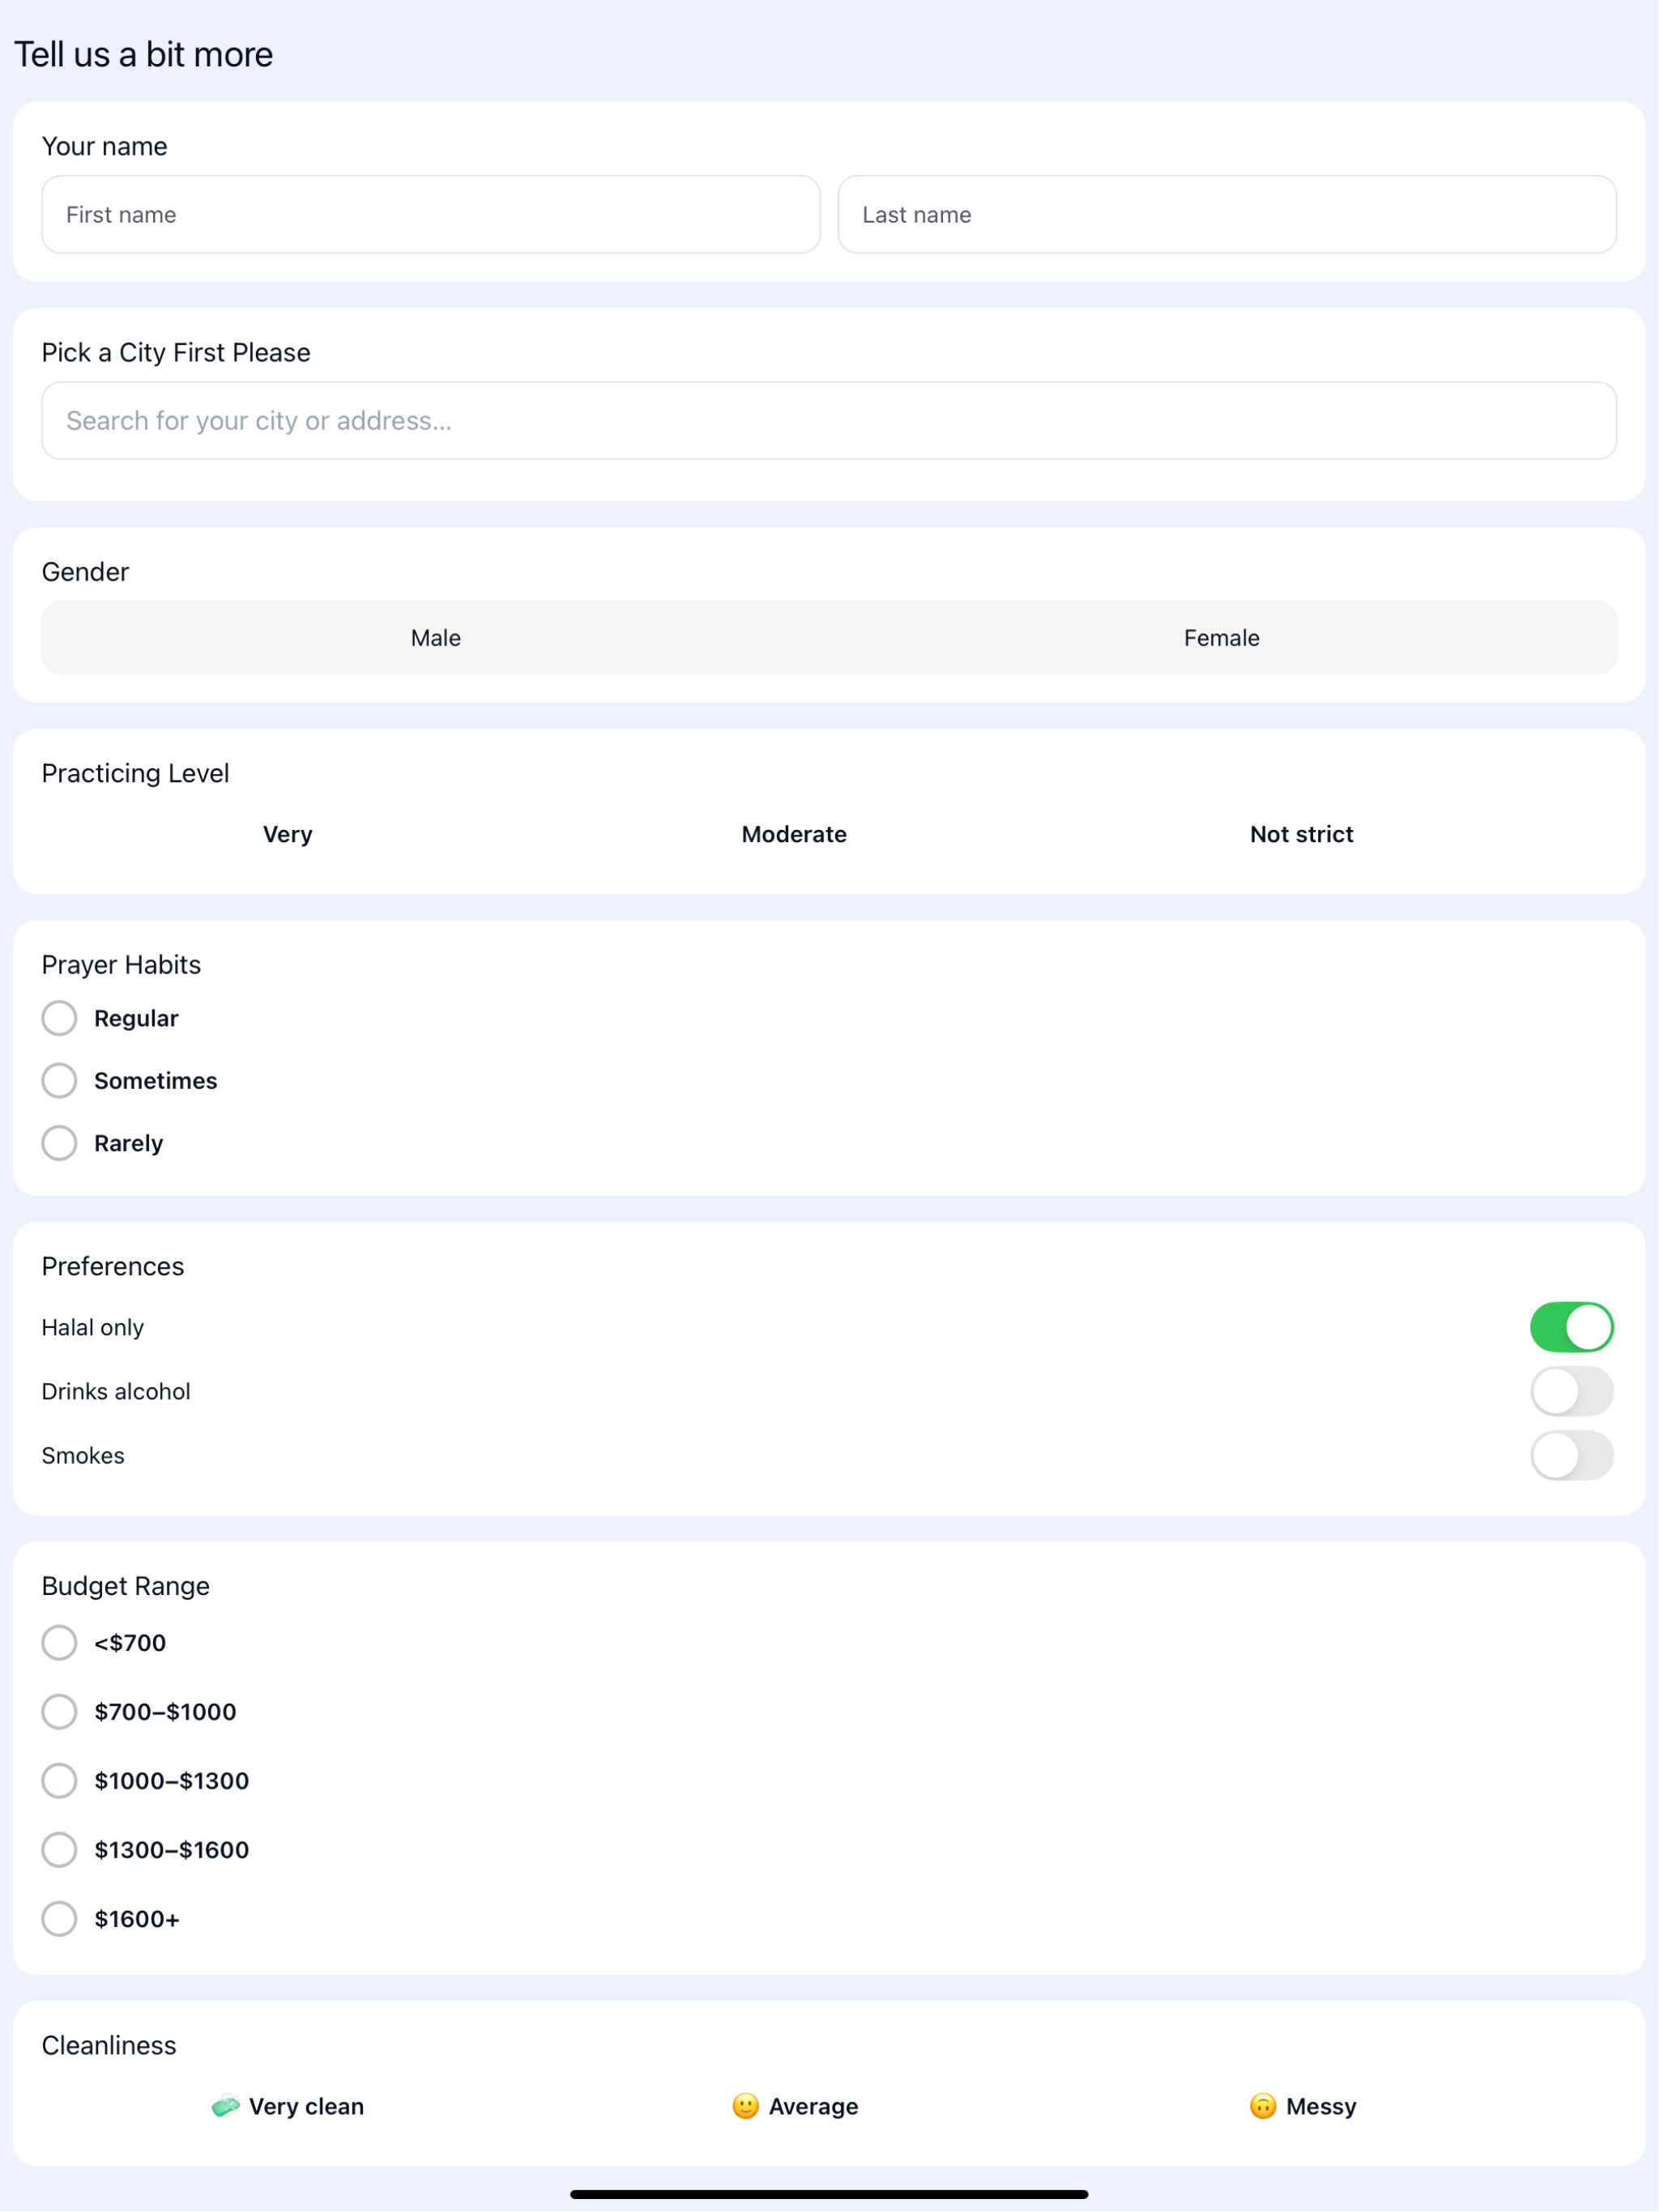Pick the smiley icon for Average
The width and height of the screenshot is (1659, 2212).
745,2106
